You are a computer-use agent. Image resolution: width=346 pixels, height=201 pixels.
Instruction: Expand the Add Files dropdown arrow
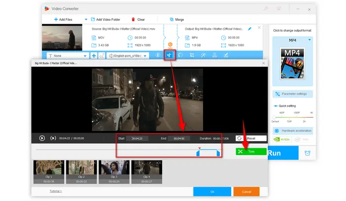86,19
